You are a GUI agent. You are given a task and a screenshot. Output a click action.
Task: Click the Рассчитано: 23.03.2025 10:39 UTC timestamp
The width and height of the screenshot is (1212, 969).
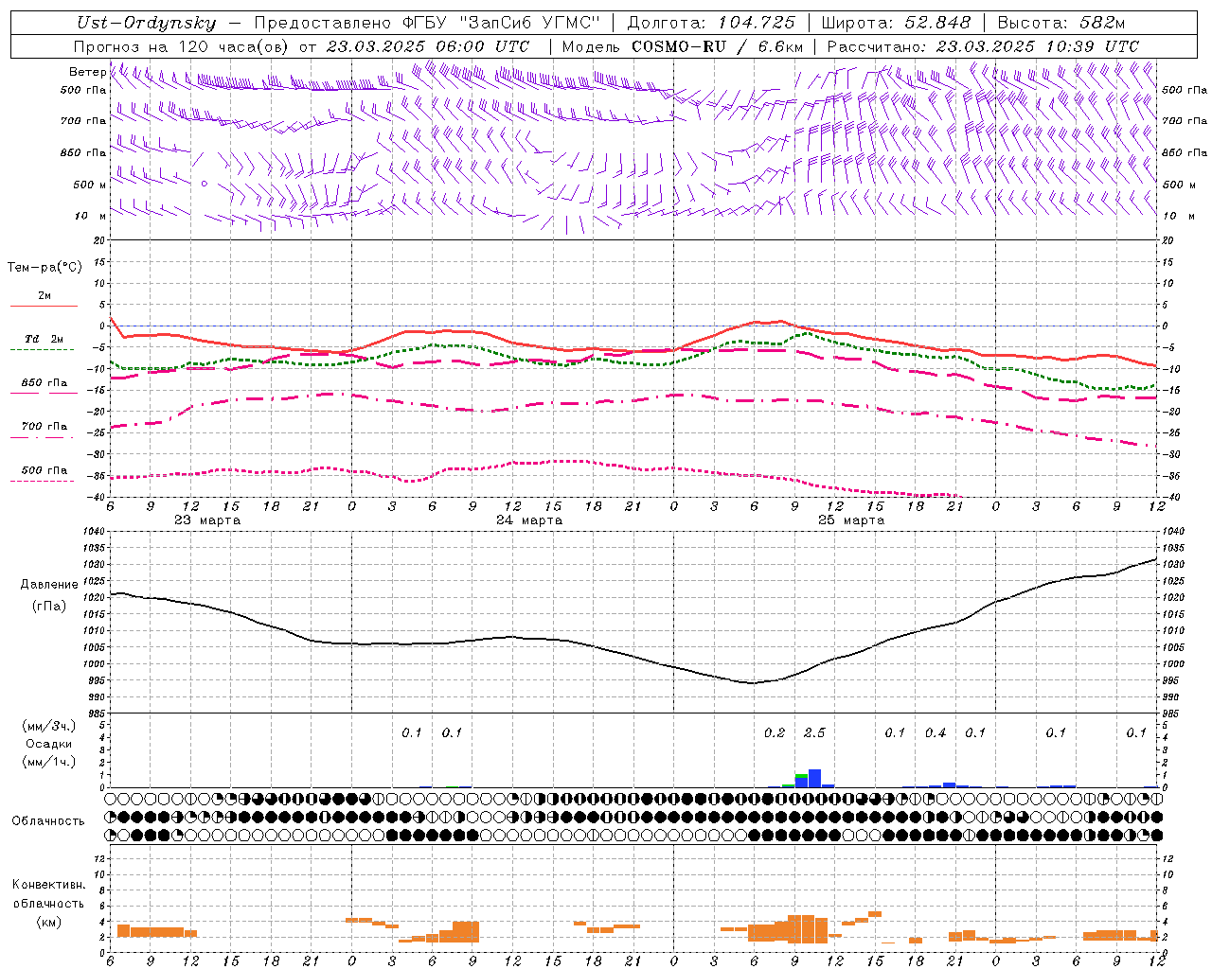[982, 46]
